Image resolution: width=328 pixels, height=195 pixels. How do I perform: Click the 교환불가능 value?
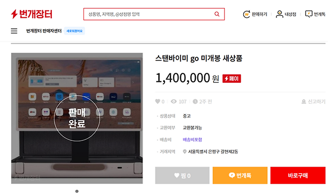click(192, 128)
